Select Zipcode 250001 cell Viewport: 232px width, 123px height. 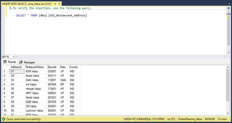click(x=53, y=93)
